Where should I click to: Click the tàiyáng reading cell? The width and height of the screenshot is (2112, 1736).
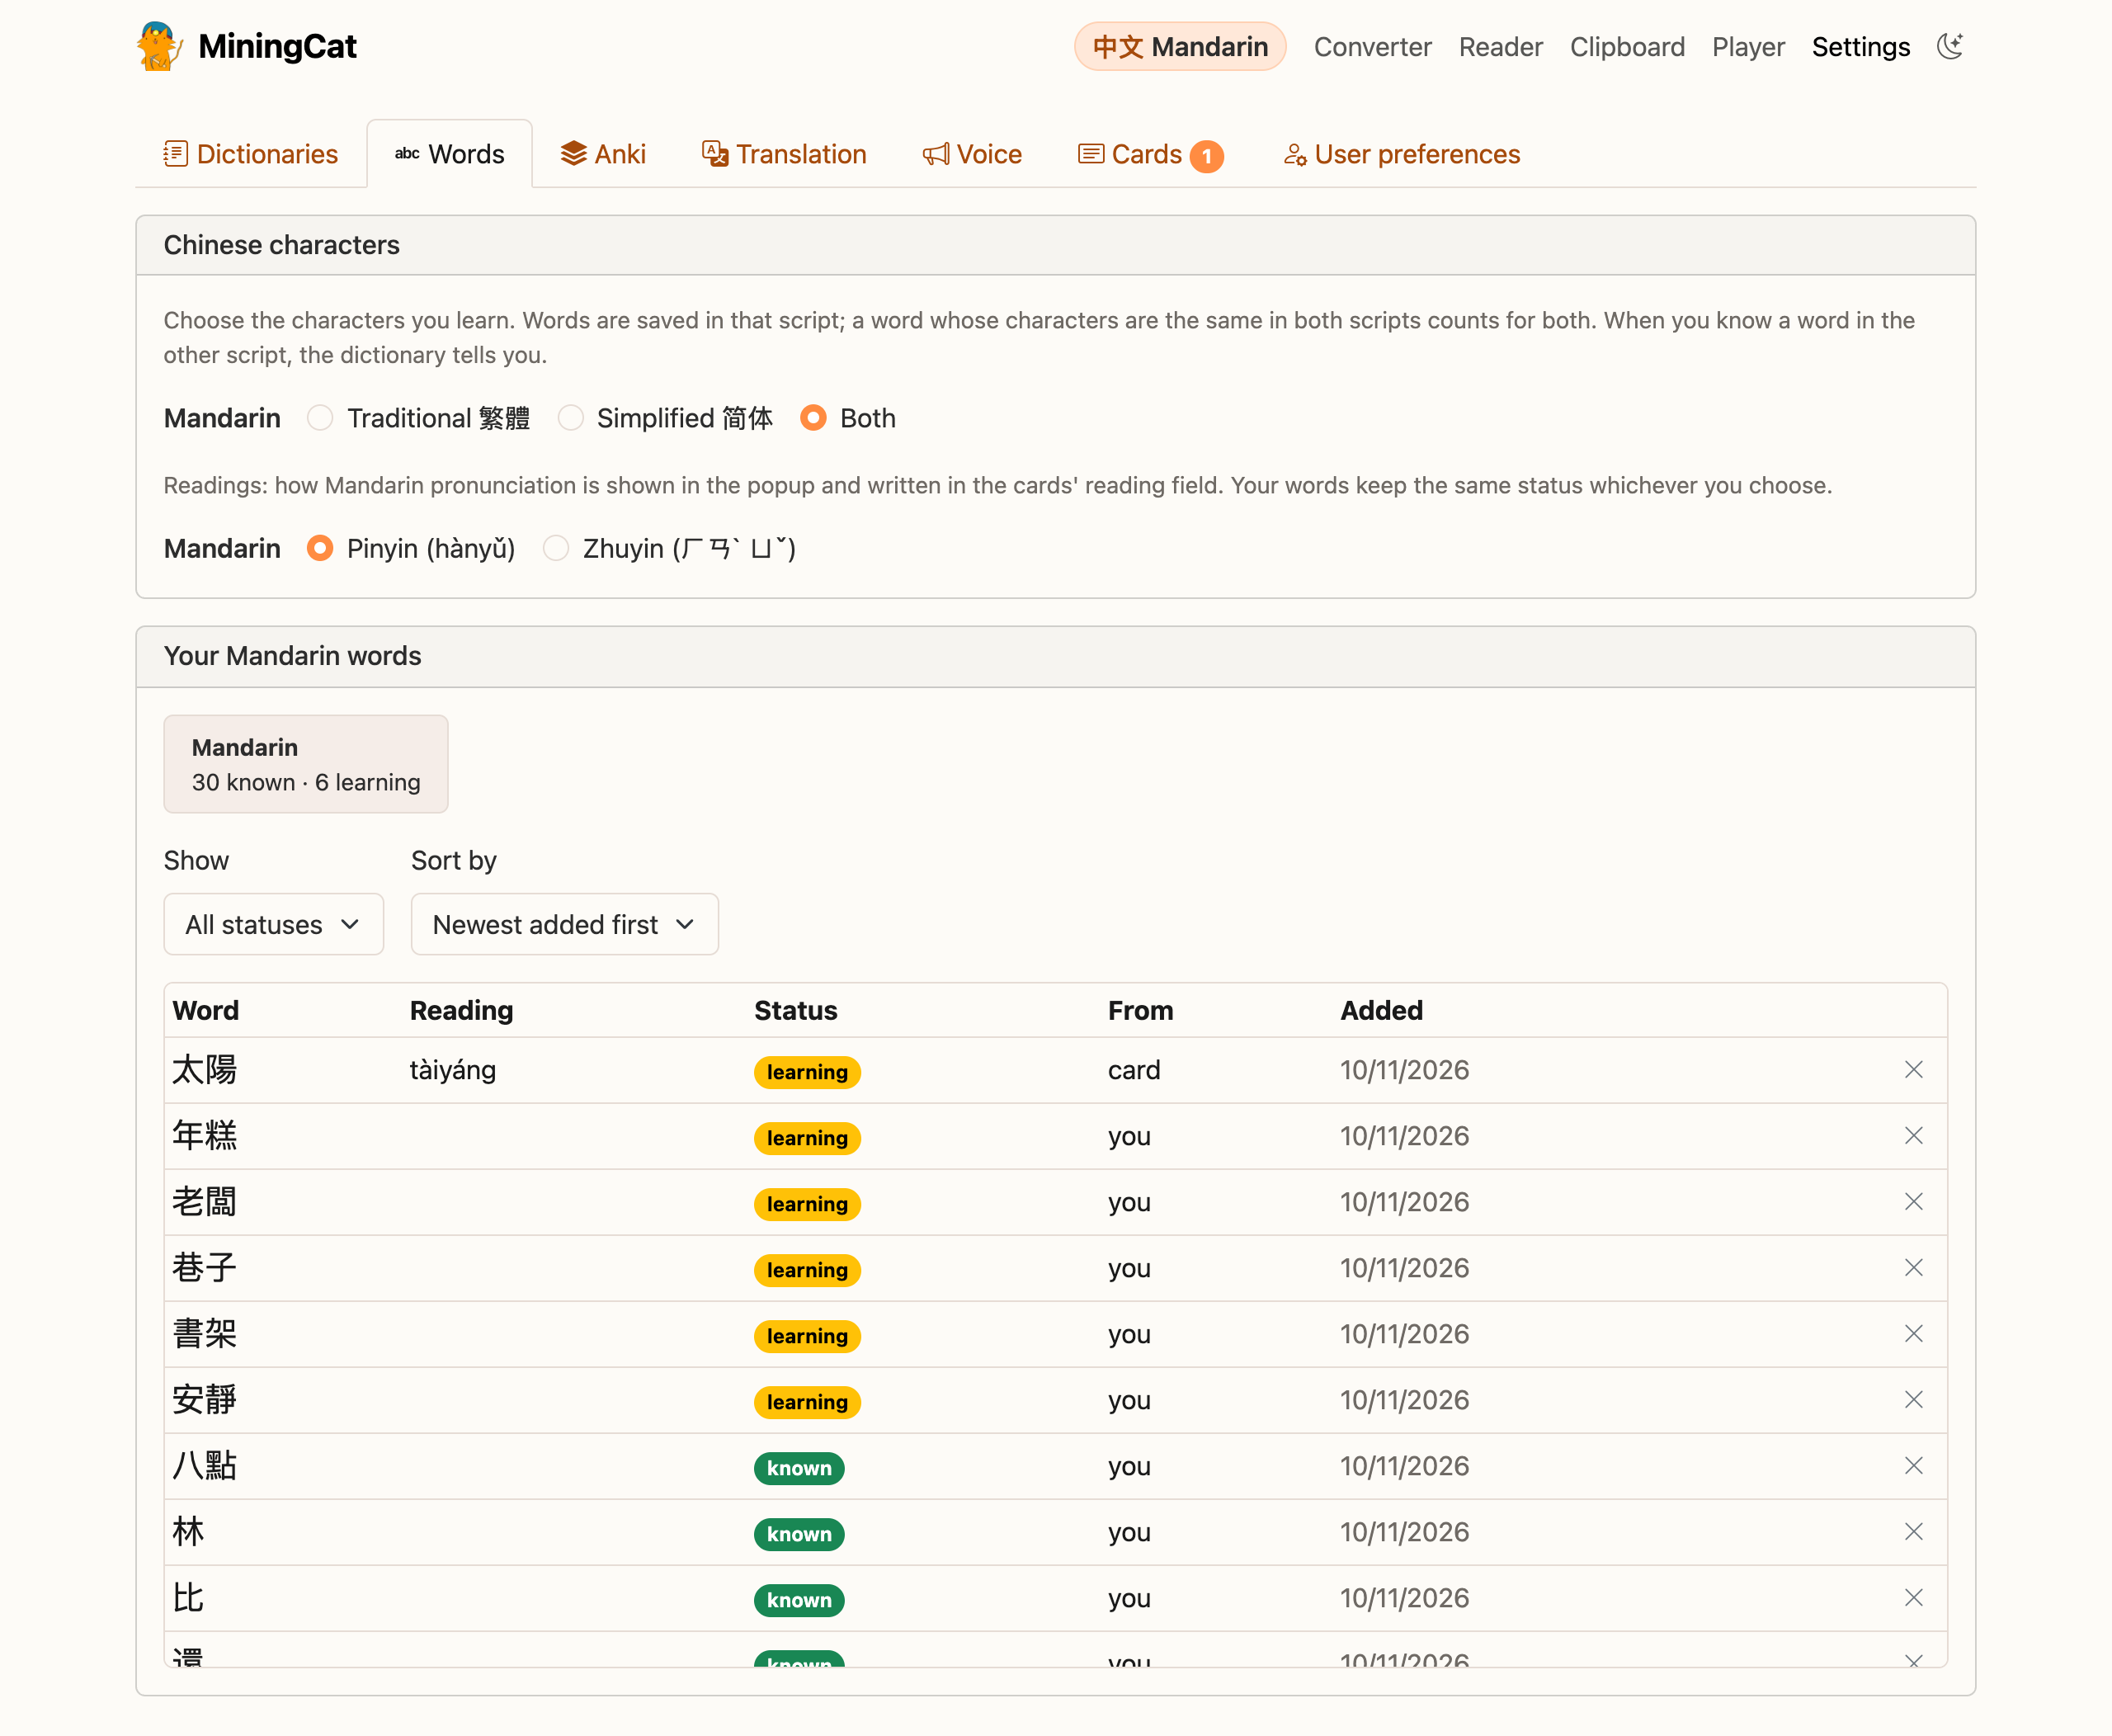click(453, 1070)
